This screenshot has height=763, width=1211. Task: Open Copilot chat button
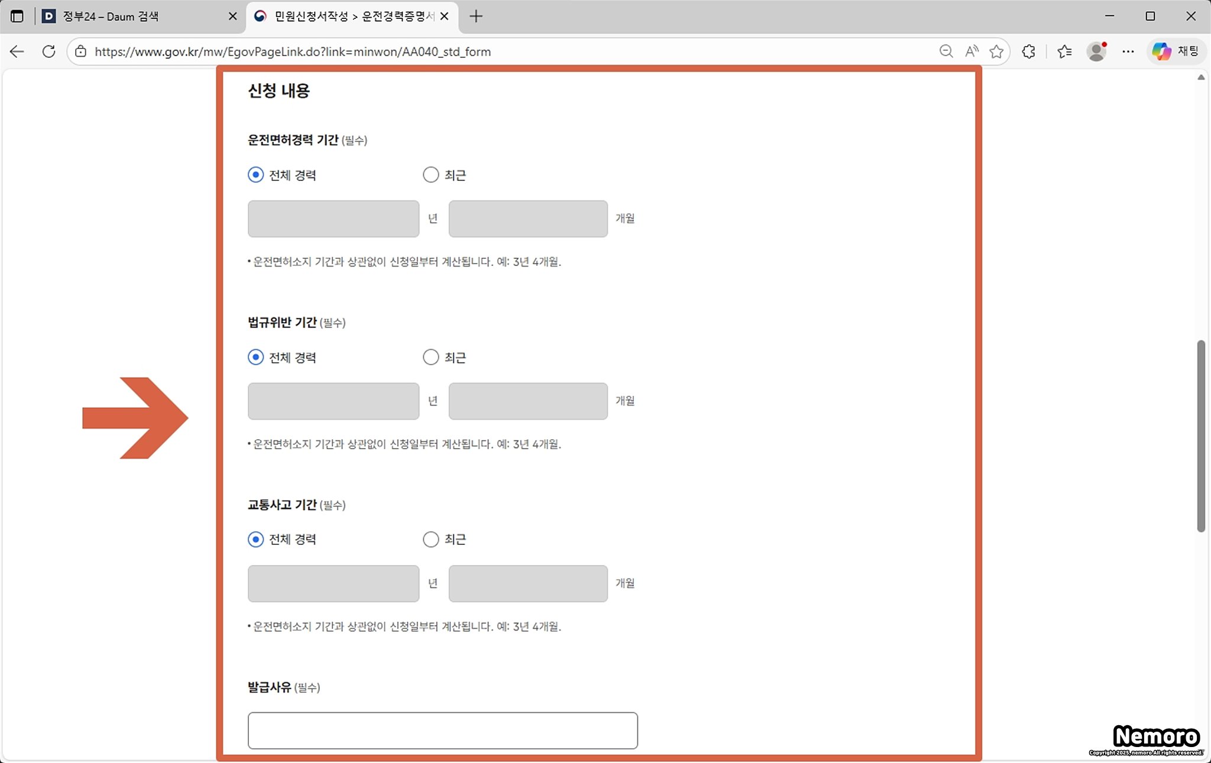pyautogui.click(x=1176, y=51)
